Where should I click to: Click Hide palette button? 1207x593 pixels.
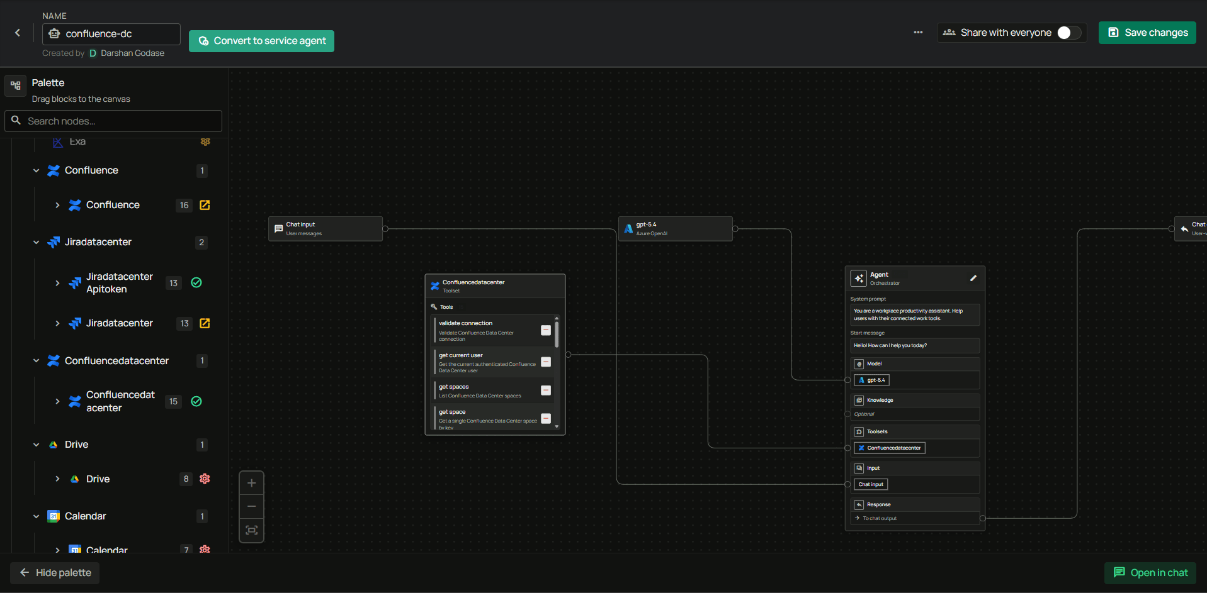tap(55, 573)
